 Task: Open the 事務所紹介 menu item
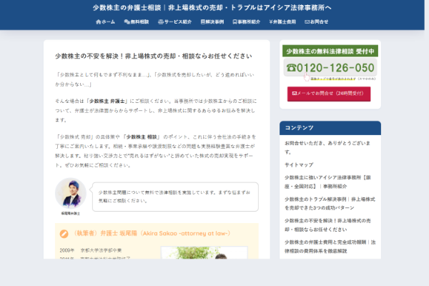pyautogui.click(x=247, y=22)
